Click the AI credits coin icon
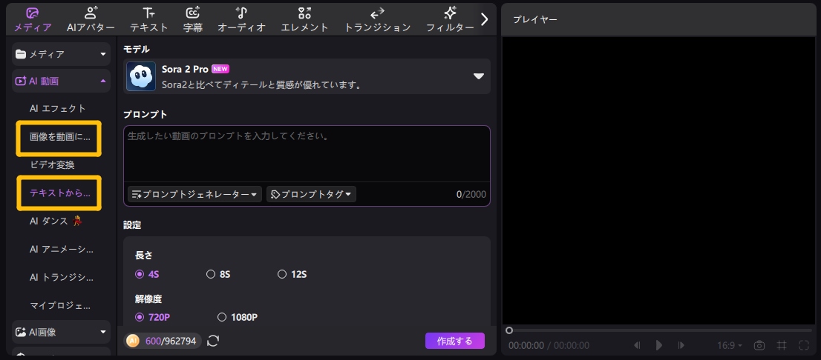The image size is (821, 360). tap(133, 341)
